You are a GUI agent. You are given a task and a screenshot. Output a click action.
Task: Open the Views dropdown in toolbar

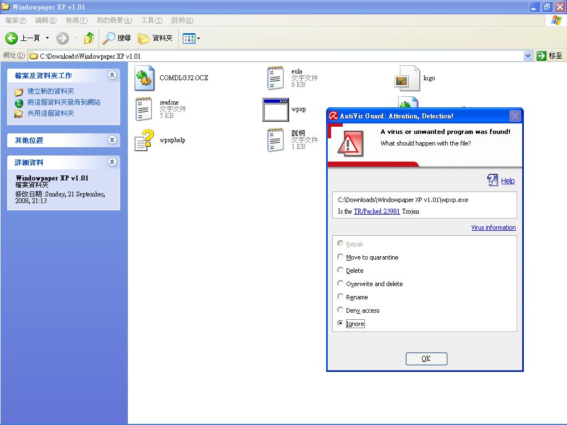tap(192, 38)
